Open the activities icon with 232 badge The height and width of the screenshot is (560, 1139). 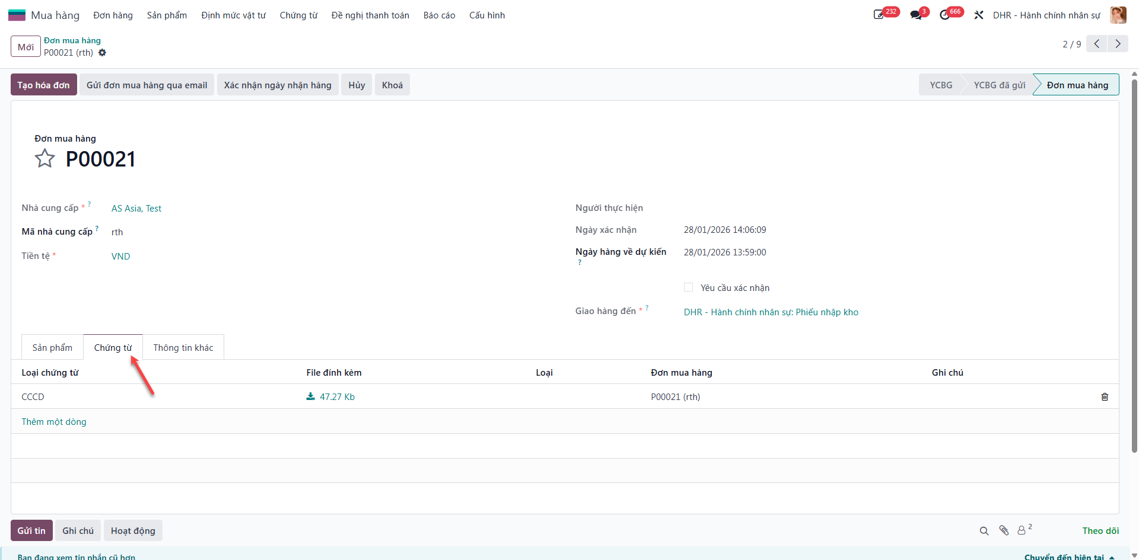[879, 15]
